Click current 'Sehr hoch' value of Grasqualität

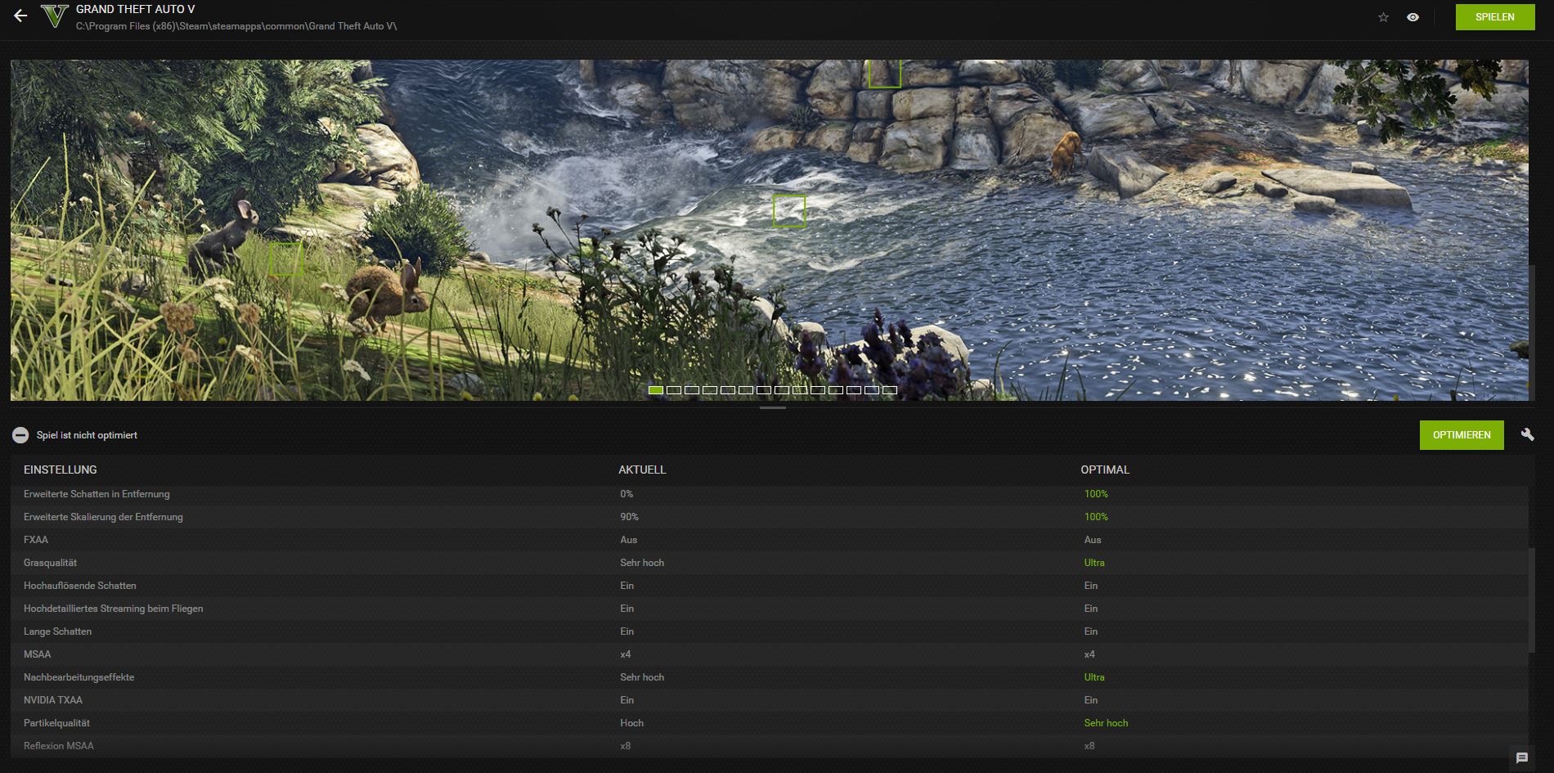tap(642, 563)
